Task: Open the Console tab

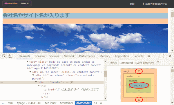Action: click(40, 56)
